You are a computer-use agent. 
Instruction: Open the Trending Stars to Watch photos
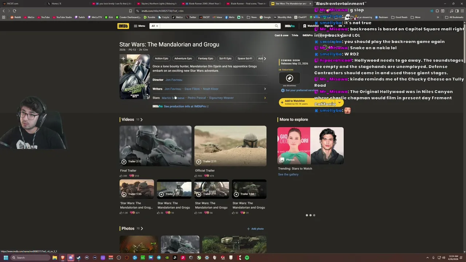[x=311, y=146]
